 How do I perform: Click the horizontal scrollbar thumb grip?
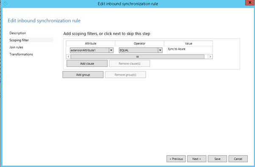click(x=138, y=57)
